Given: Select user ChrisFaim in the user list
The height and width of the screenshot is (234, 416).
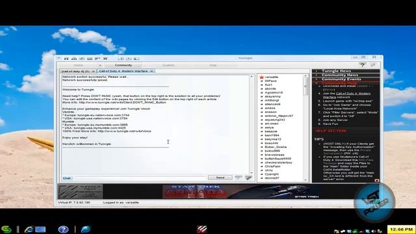Looking at the screenshot, I should (x=272, y=166).
